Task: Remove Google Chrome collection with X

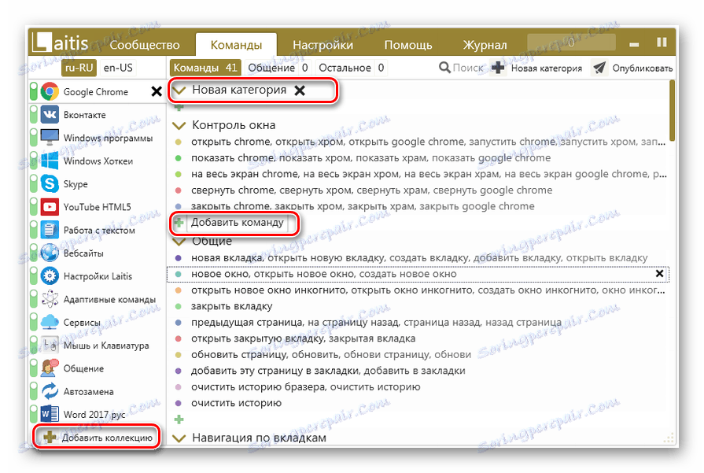Action: tap(157, 91)
